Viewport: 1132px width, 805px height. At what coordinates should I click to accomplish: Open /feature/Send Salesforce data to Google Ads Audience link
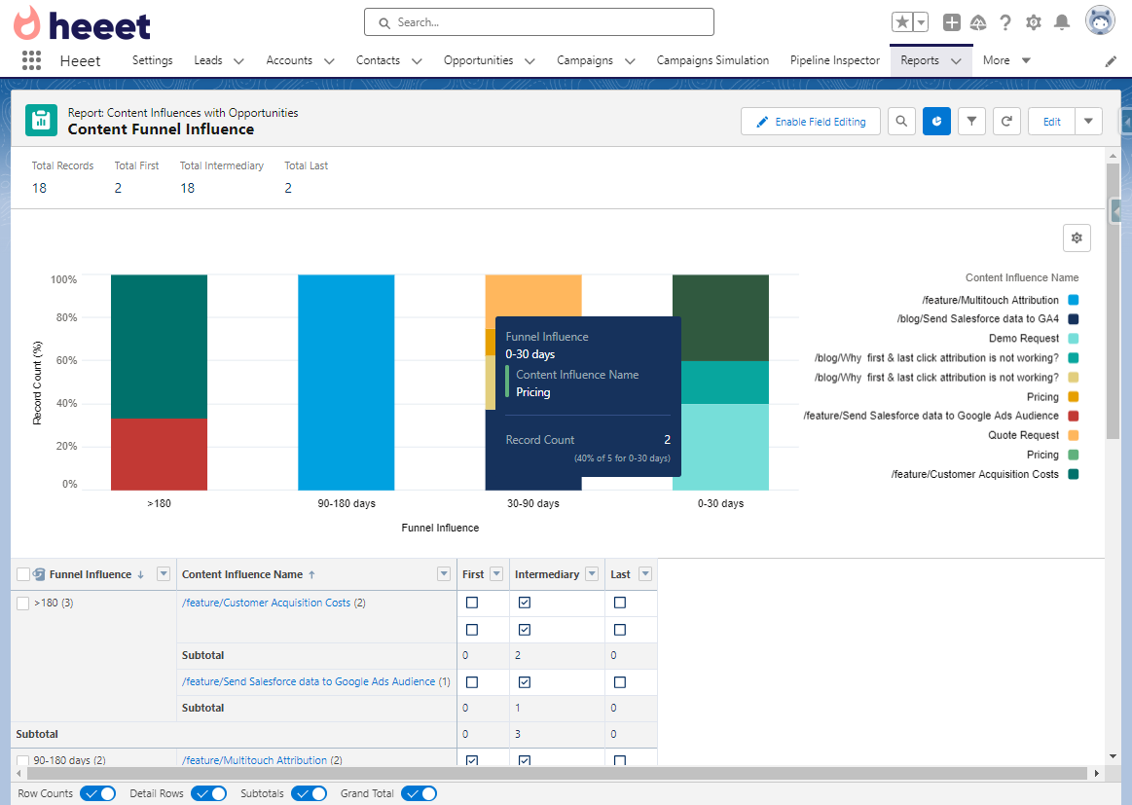click(309, 681)
